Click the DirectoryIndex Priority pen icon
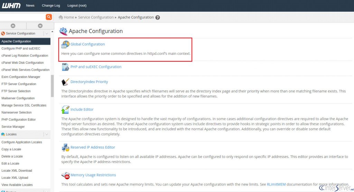Viewport: 354px width, 192px height. (65, 82)
